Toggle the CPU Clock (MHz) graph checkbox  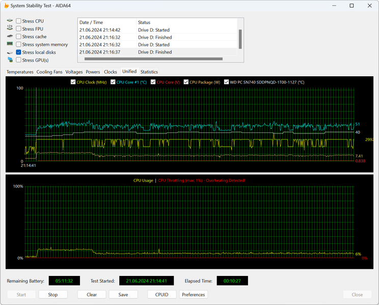pyautogui.click(x=73, y=82)
